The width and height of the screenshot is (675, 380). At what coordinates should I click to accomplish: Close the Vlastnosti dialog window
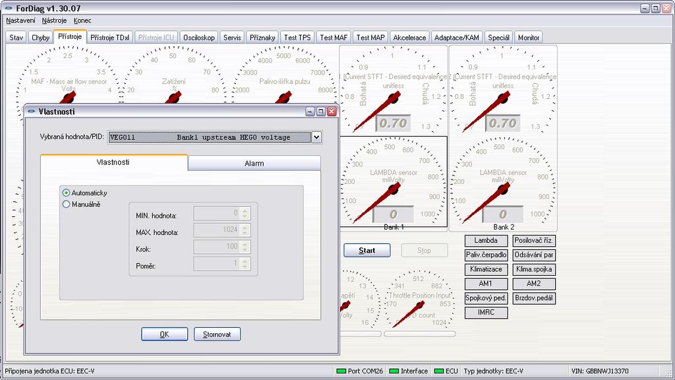(x=332, y=111)
